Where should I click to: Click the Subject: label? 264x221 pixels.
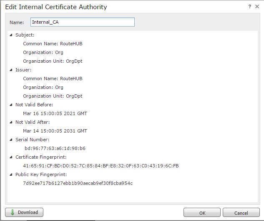tap(25, 35)
